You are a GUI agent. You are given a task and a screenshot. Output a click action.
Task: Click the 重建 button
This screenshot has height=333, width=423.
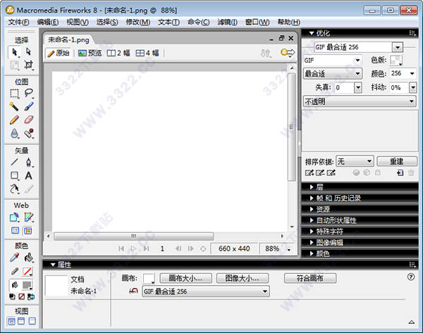pyautogui.click(x=397, y=161)
